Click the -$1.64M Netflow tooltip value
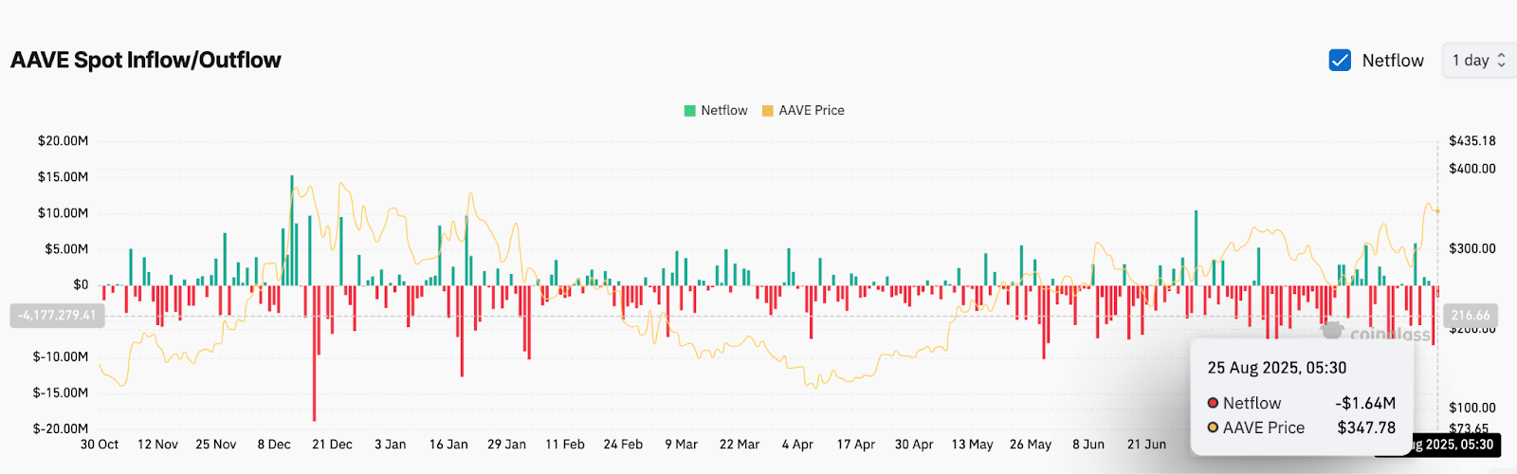The height and width of the screenshot is (474, 1517). (x=1365, y=404)
